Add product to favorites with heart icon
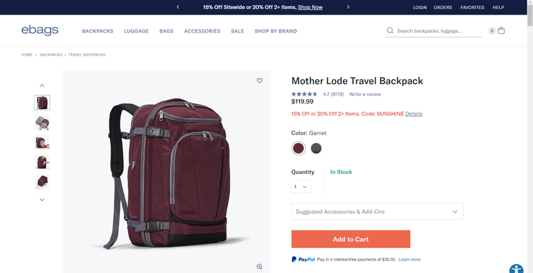The image size is (533, 273). [259, 81]
